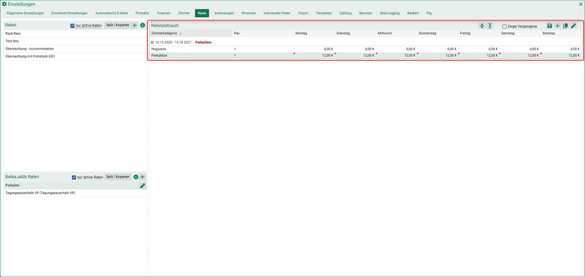Switch to the Zimmer tab
Viewport: 585px width, 277px height.
[x=184, y=13]
